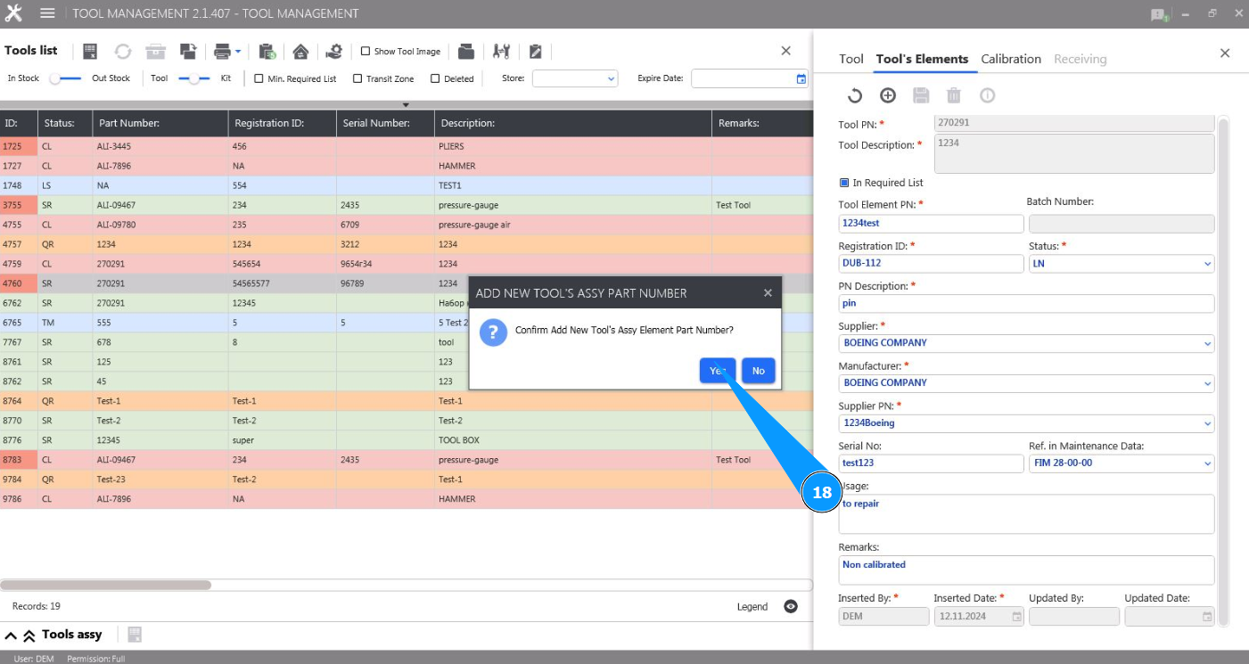Click the circular reset arrow in Tool's Elements
Screen dimensions: 1249x664
[854, 95]
